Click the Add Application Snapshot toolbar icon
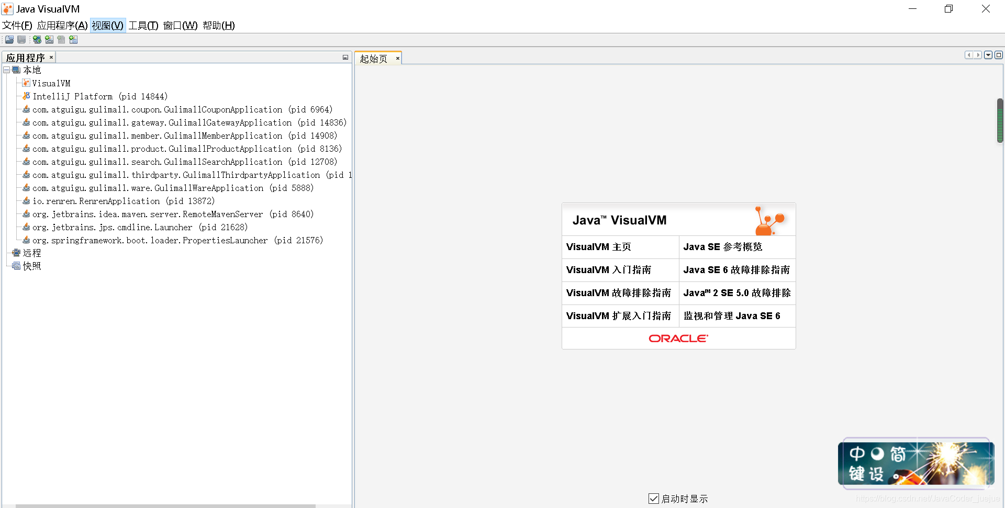The image size is (1005, 508). tap(73, 40)
